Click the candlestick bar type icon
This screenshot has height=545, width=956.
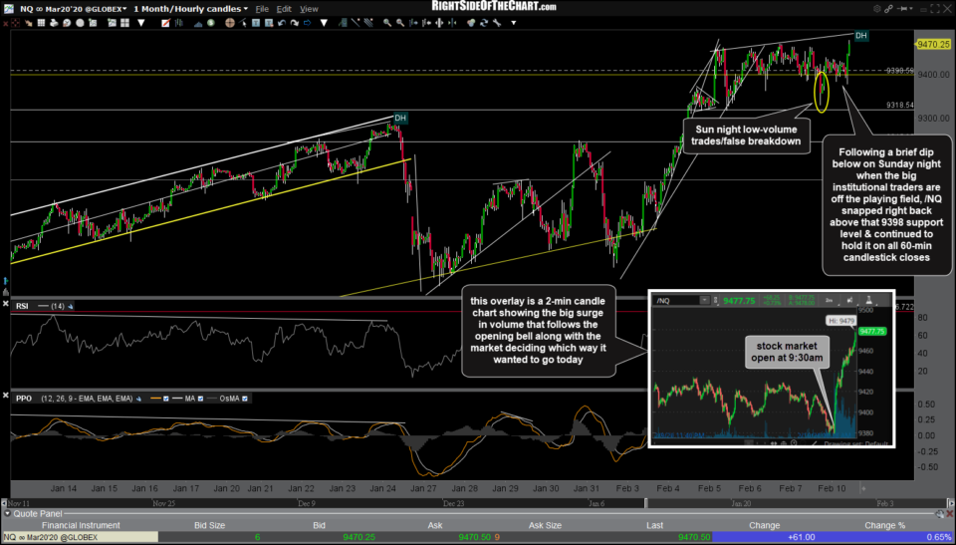click(180, 23)
